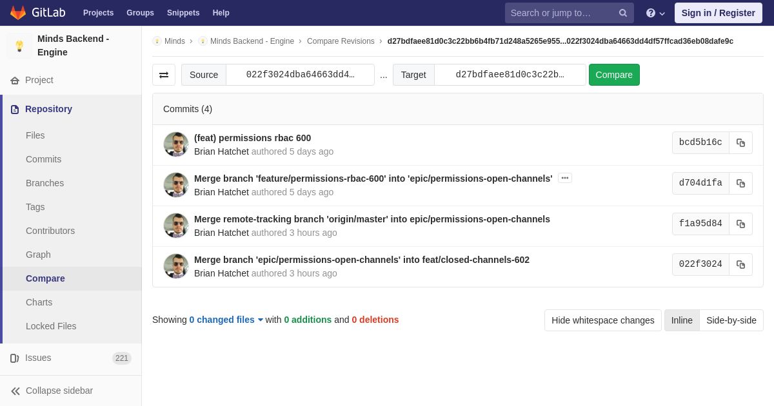Copy commit SHA bcd5b16c to clipboard
The width and height of the screenshot is (774, 406).
coord(740,142)
